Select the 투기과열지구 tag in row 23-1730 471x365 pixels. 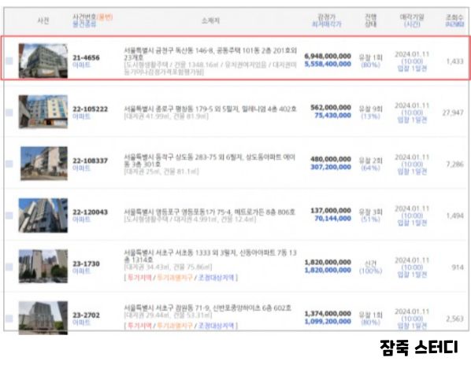[175, 278]
